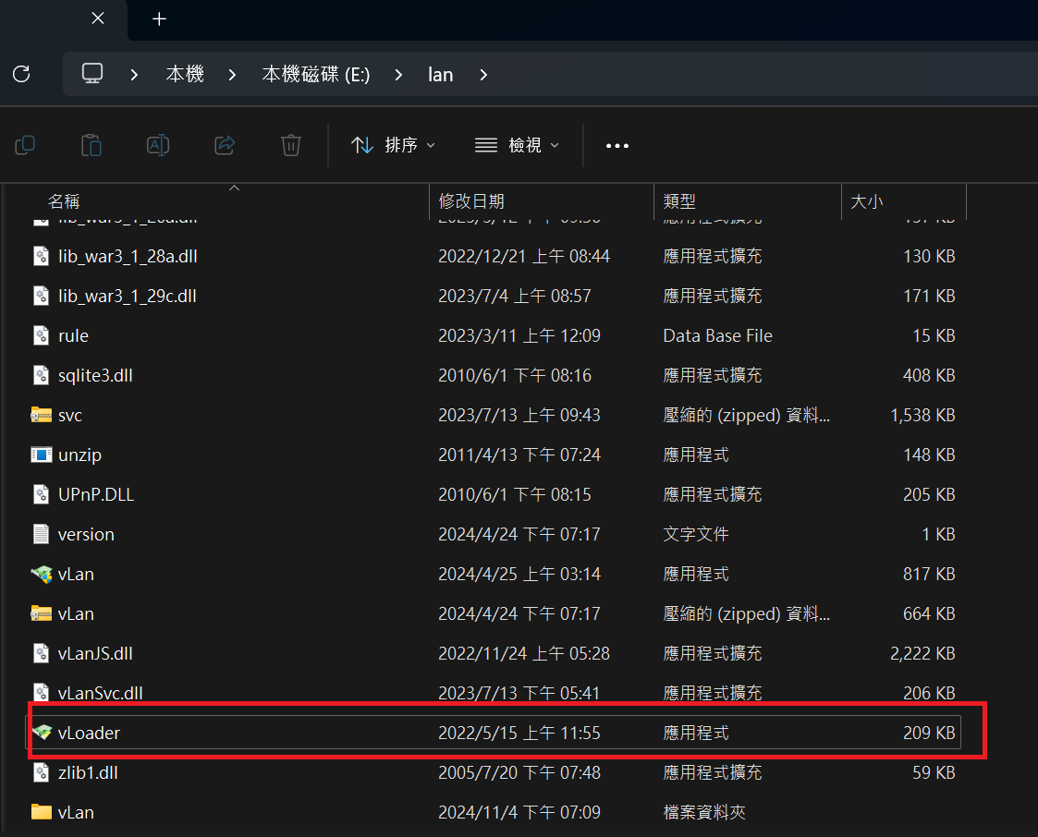Screen dimensions: 1038x837
Task: Sort by 修改日期 column header
Action: 471,201
